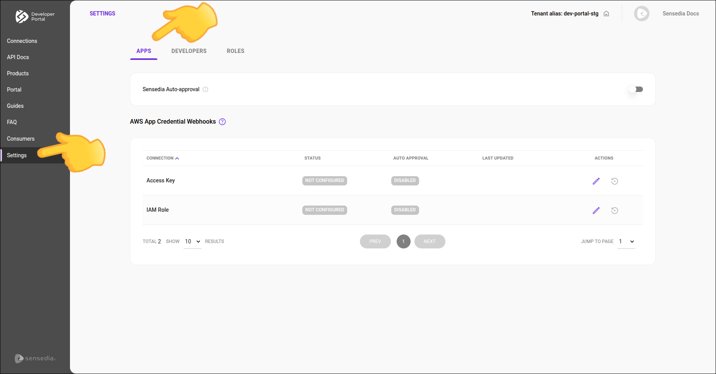
Task: Click the Prev pagination button
Action: point(375,241)
